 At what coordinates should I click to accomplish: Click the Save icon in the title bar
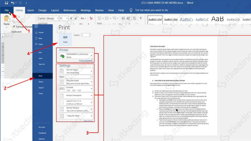pos(7,3)
